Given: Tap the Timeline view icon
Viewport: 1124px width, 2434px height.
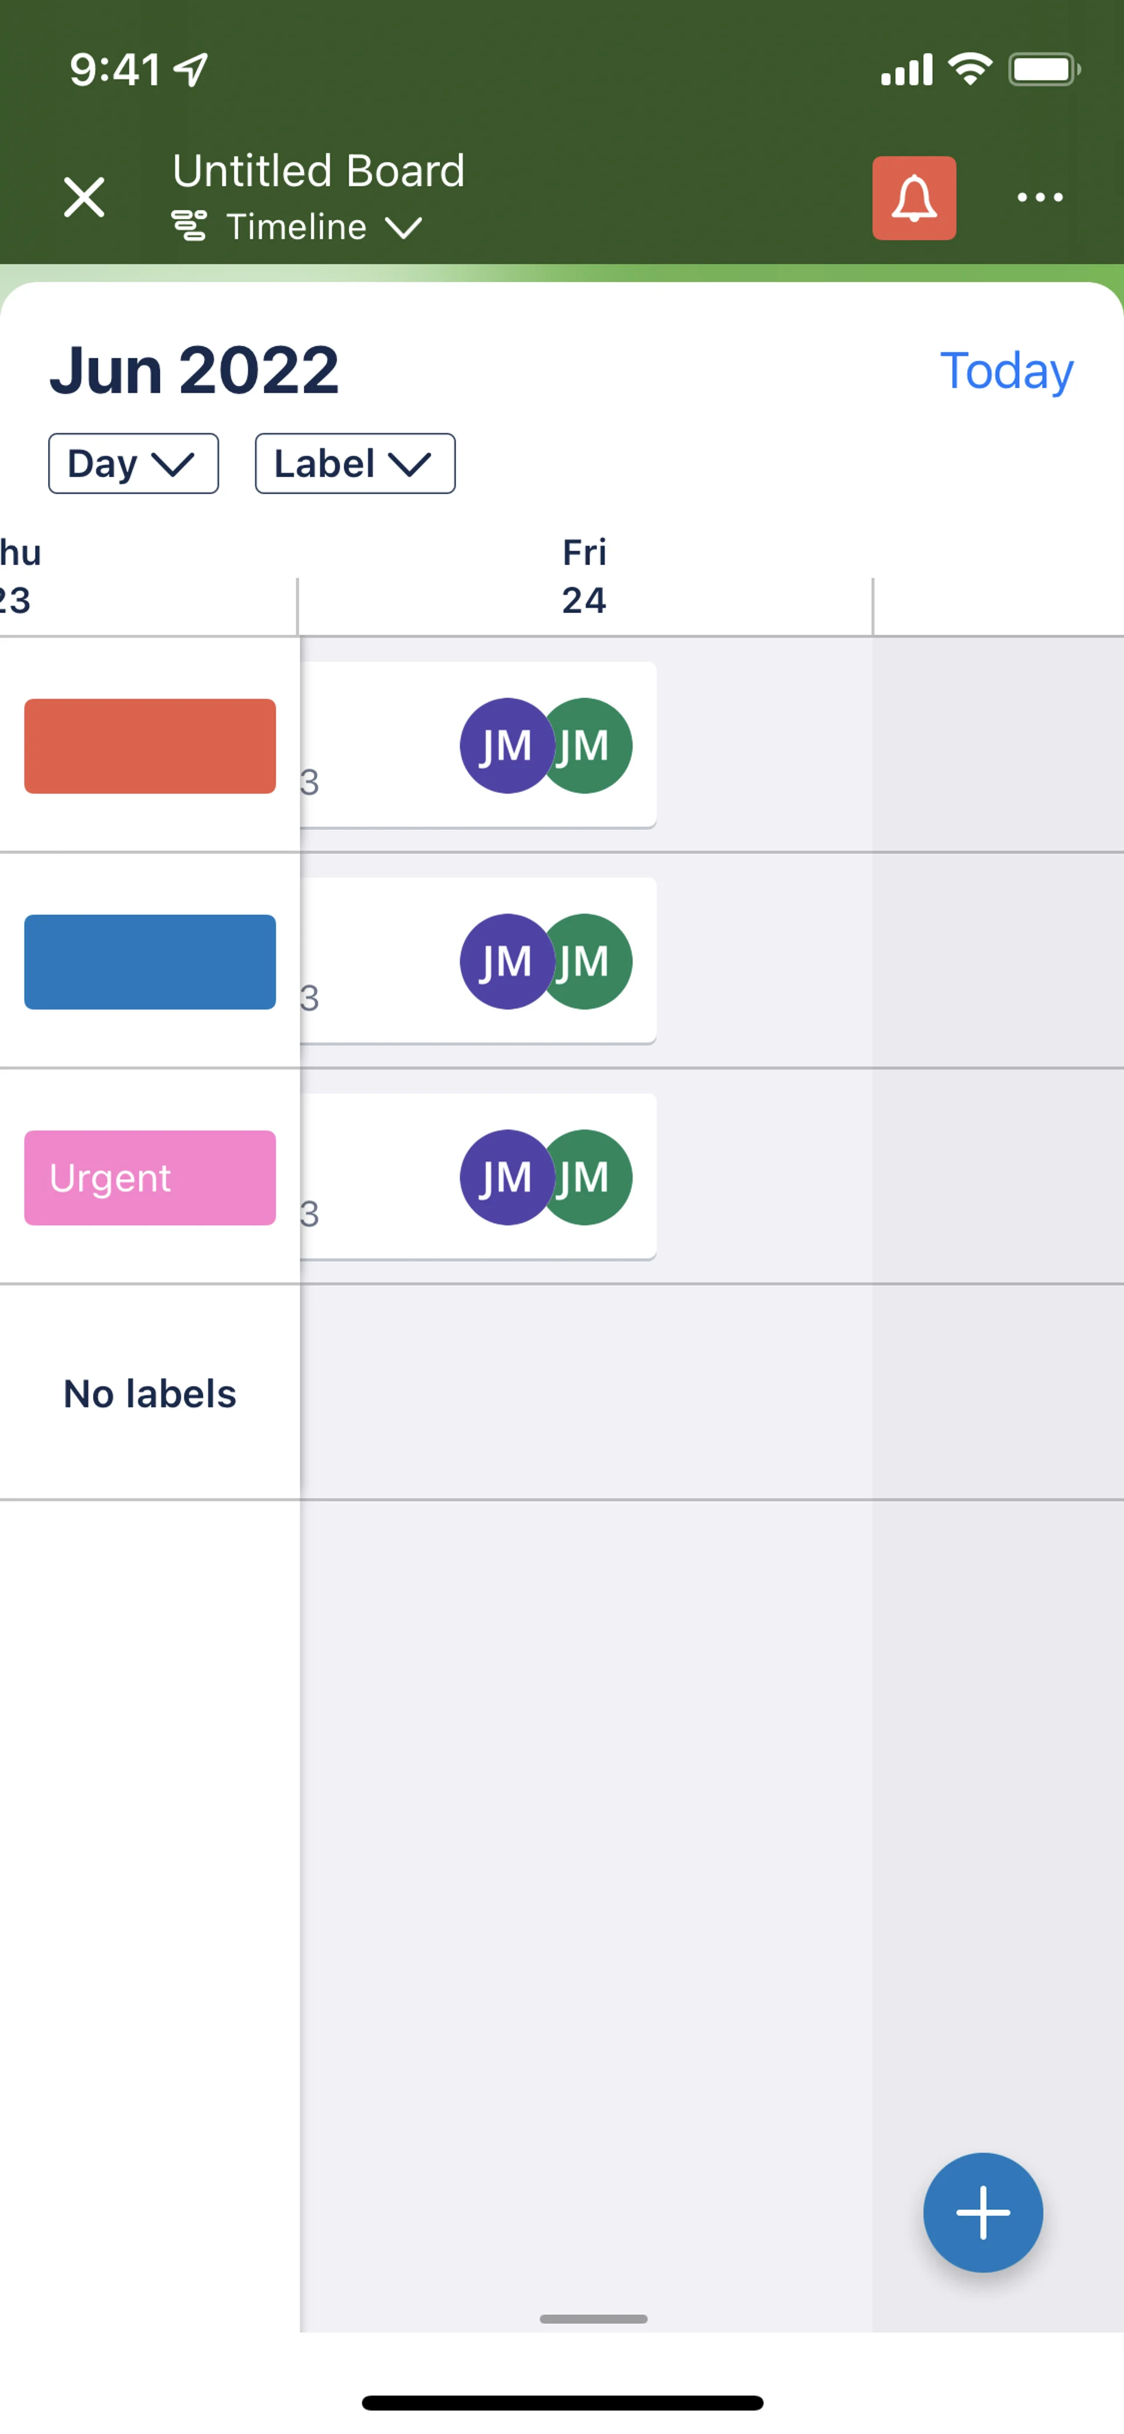Looking at the screenshot, I should pos(189,227).
